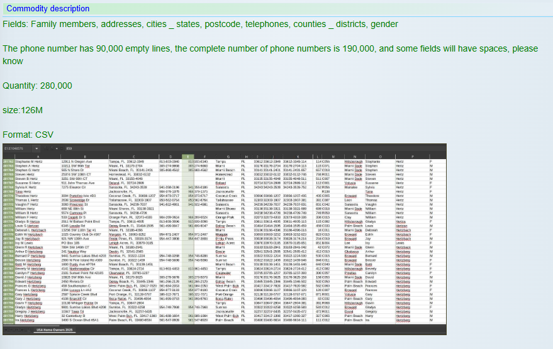
Task: Select row header 281762
Action: pyautogui.click(x=8, y=162)
